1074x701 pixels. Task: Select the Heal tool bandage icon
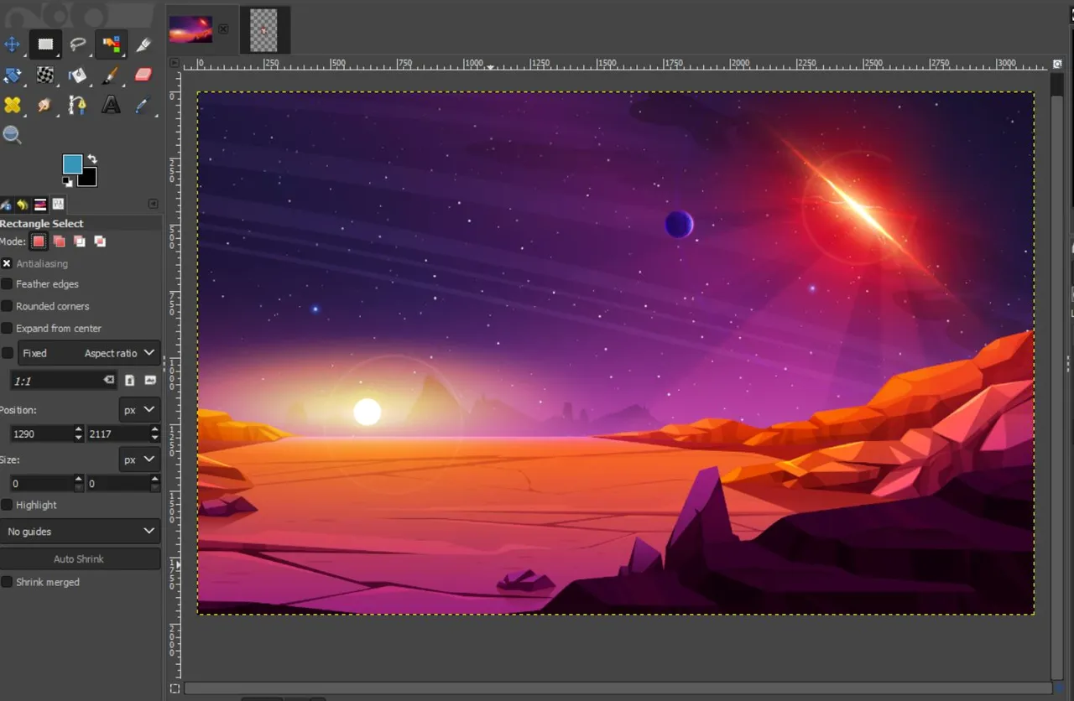(12, 106)
